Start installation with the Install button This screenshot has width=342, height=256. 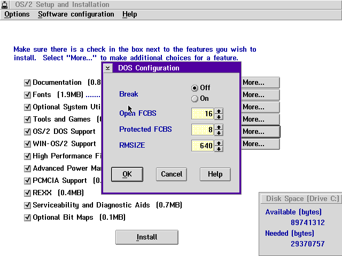pyautogui.click(x=147, y=237)
